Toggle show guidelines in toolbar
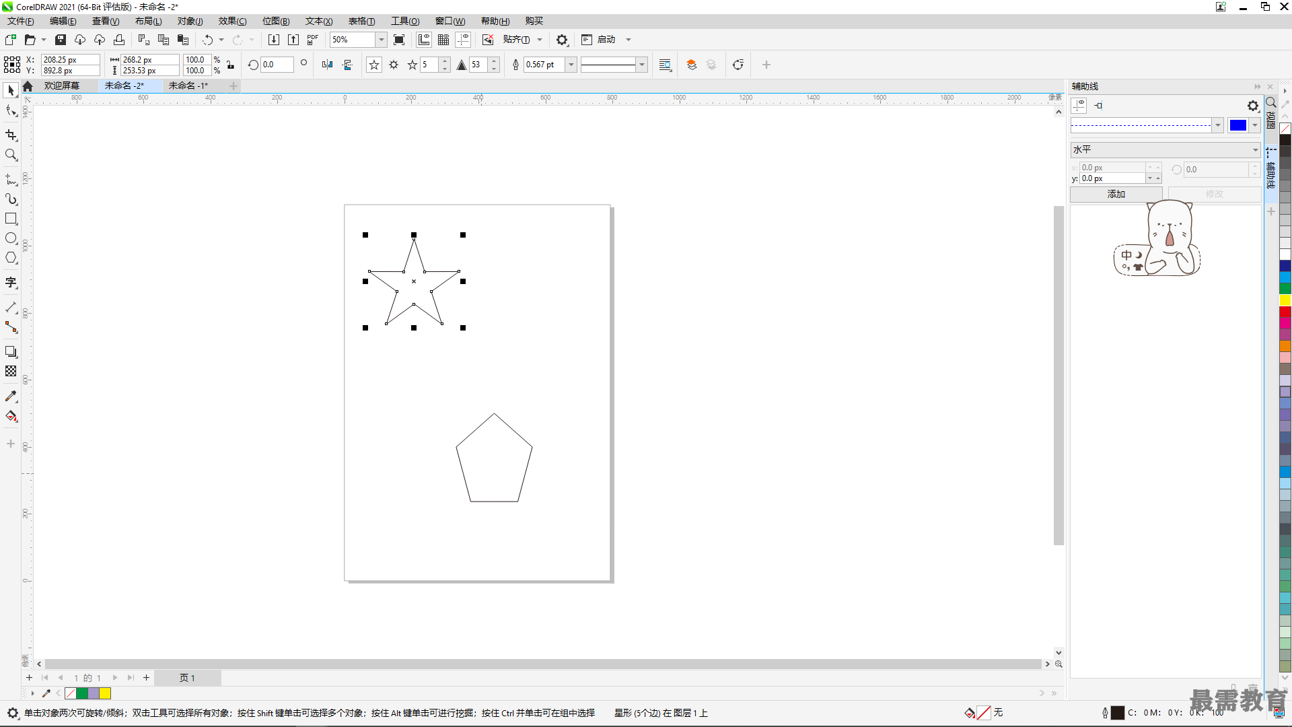The image size is (1292, 727). click(x=463, y=40)
